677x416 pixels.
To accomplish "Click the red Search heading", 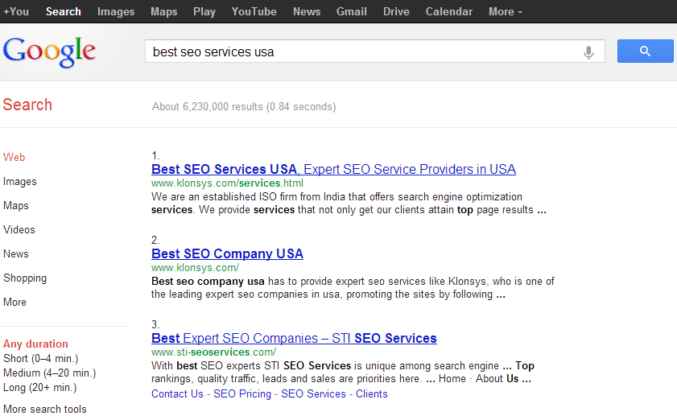I will (x=27, y=105).
